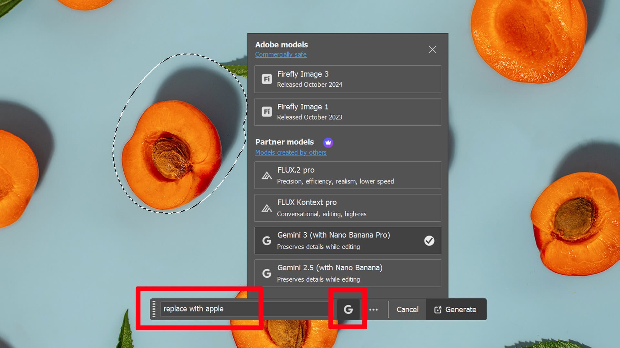Toggle Gemini 3 selected checkmark
The width and height of the screenshot is (620, 348).
click(x=429, y=241)
